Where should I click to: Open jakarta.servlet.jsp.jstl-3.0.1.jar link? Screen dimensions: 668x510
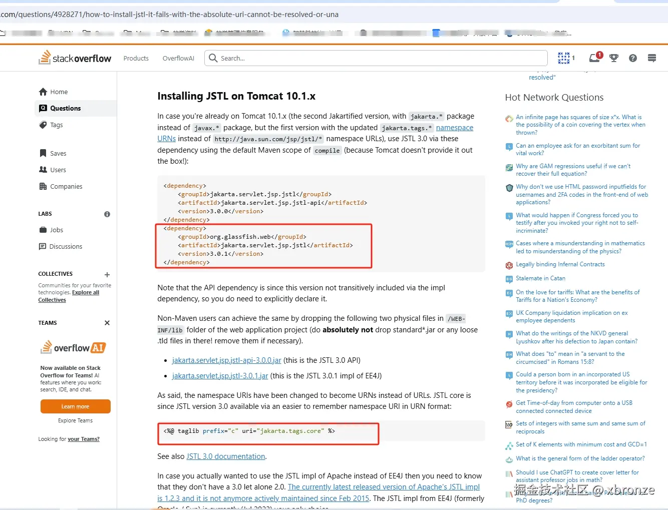[220, 376]
